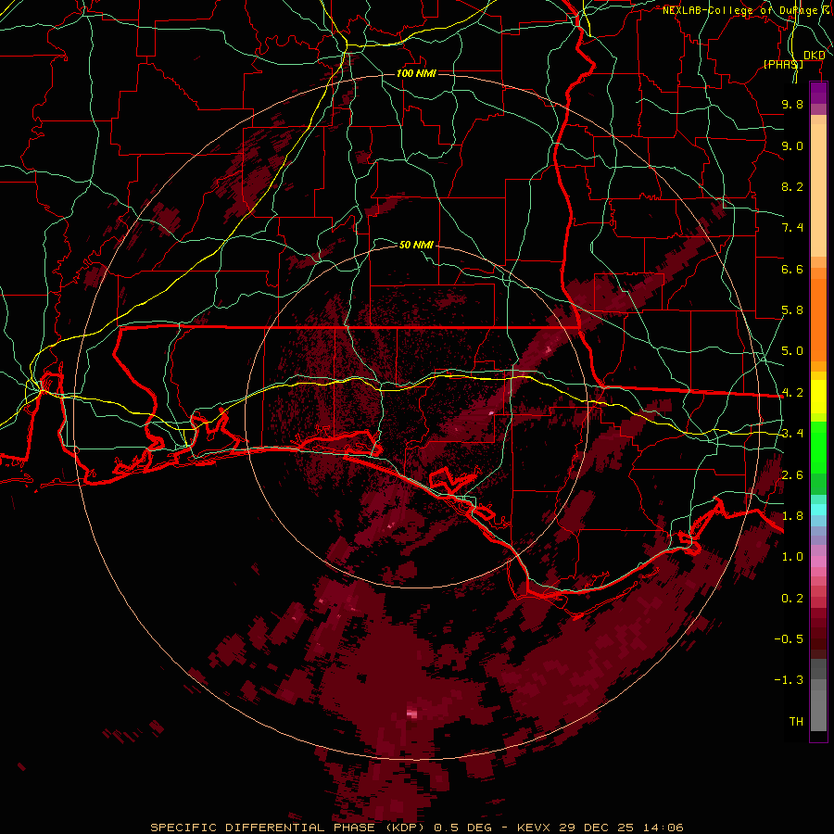Pick the purple top of the color bar
834x834 pixels.
tap(818, 93)
